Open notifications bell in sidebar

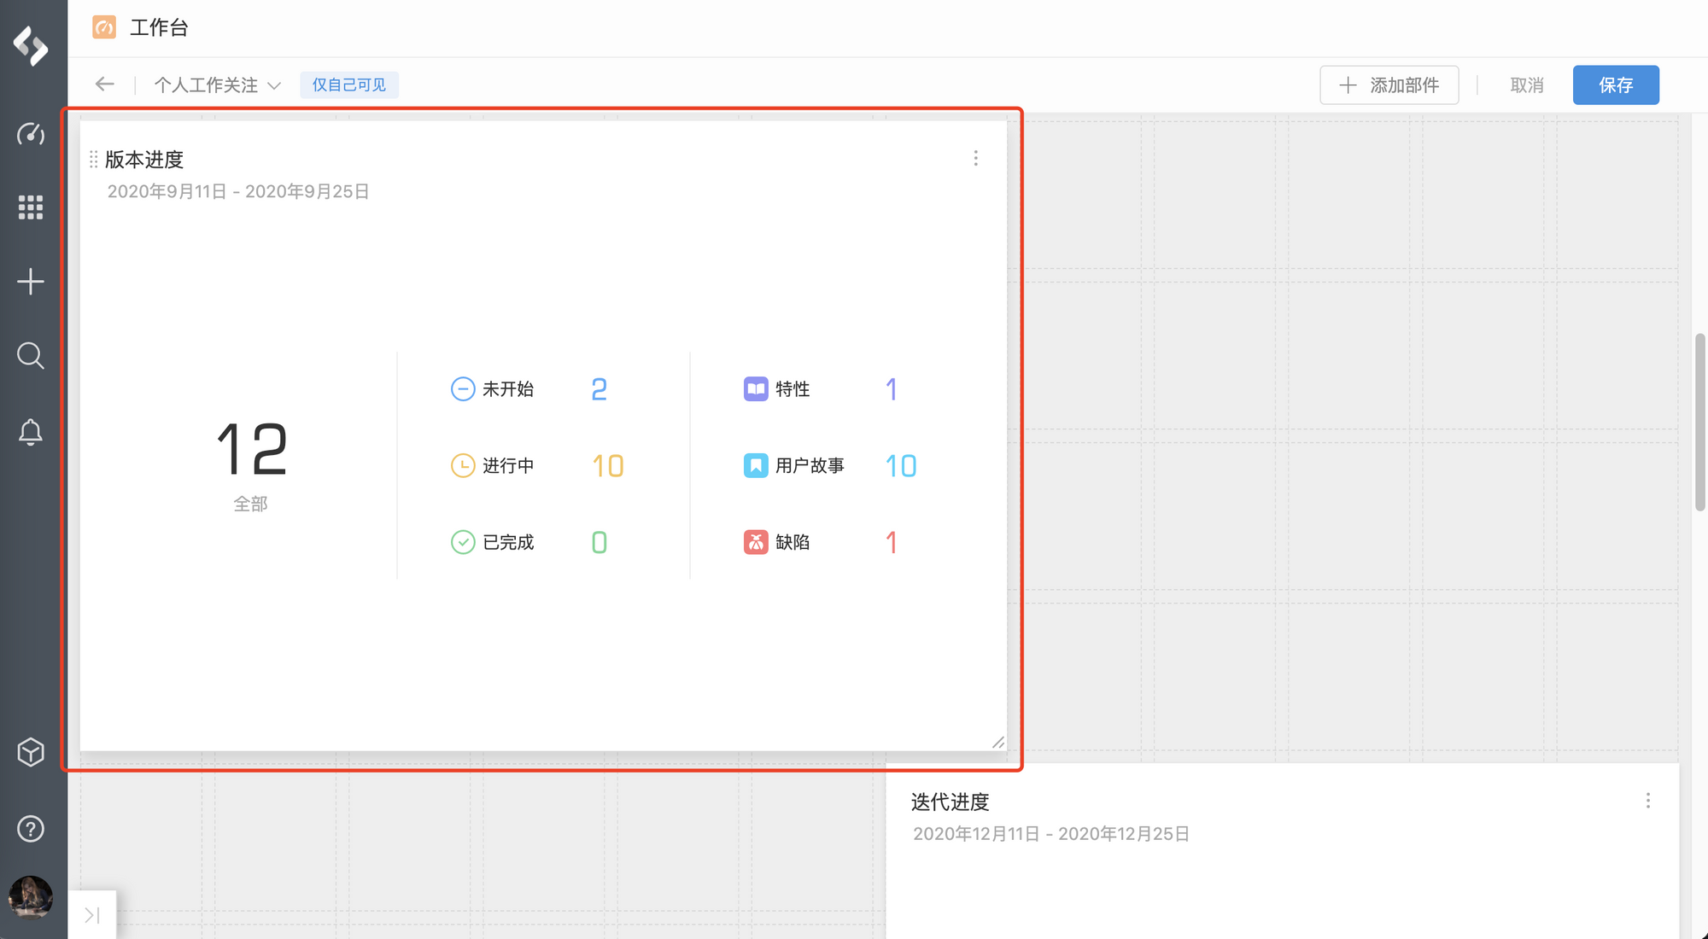[31, 432]
